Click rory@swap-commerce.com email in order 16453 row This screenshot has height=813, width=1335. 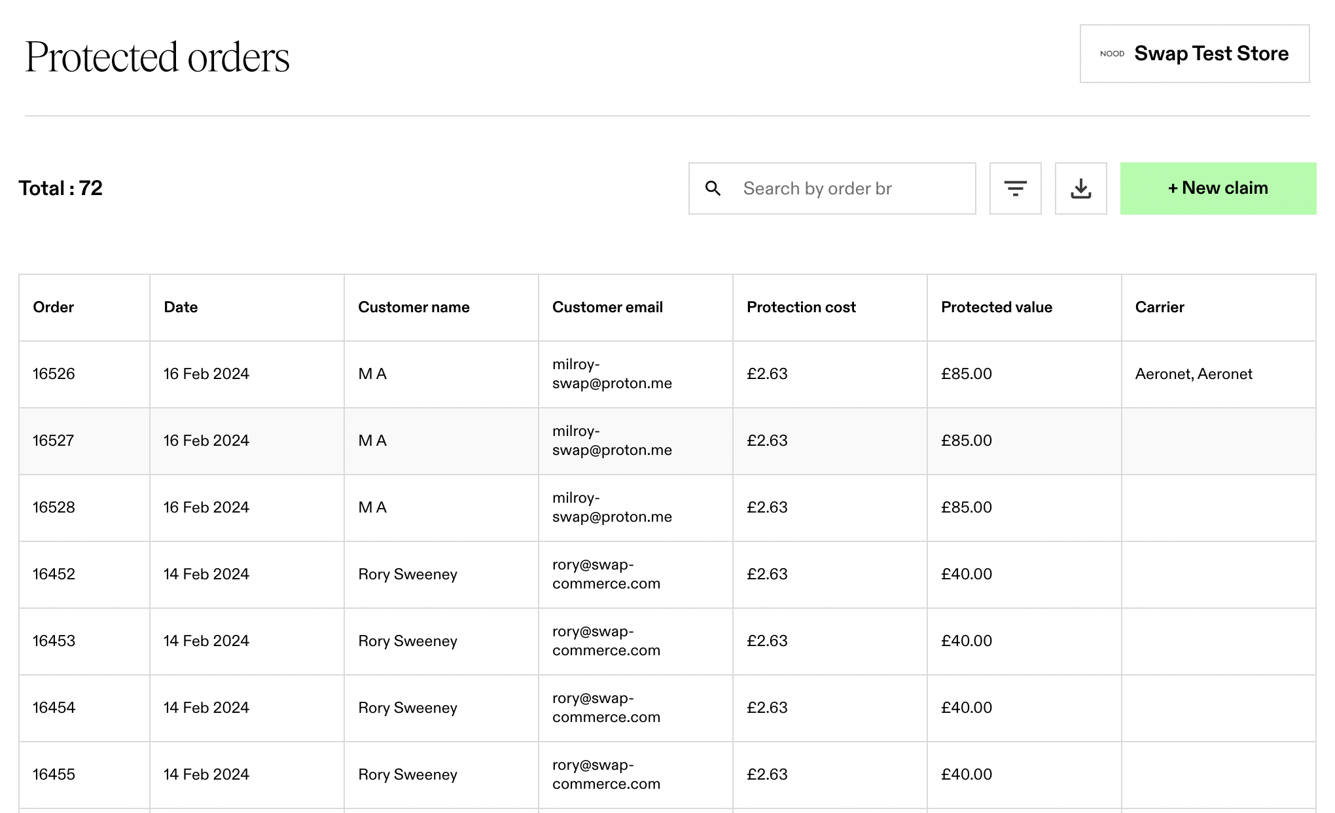coord(606,641)
